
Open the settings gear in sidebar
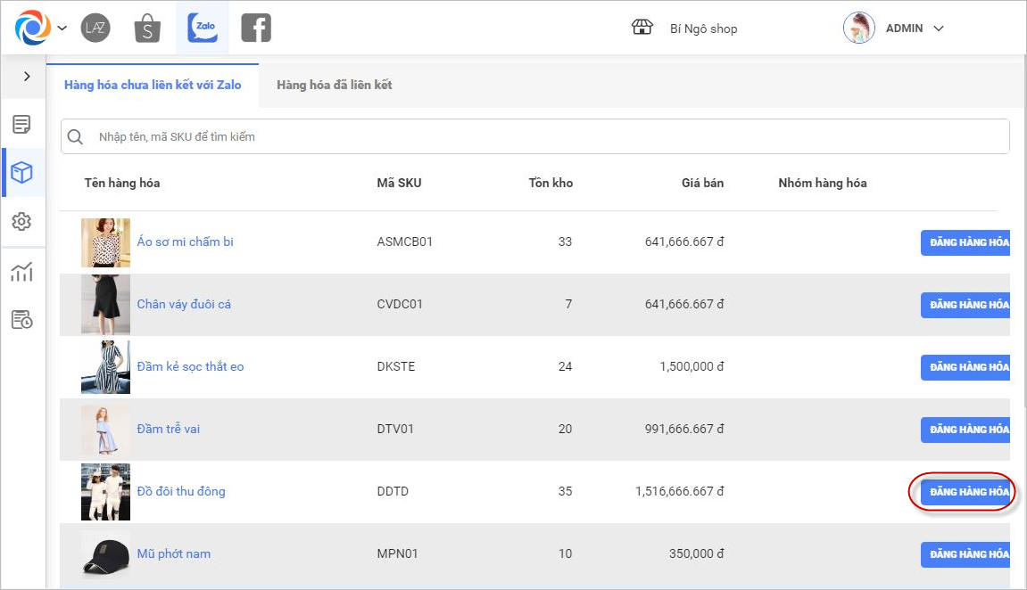(x=21, y=222)
